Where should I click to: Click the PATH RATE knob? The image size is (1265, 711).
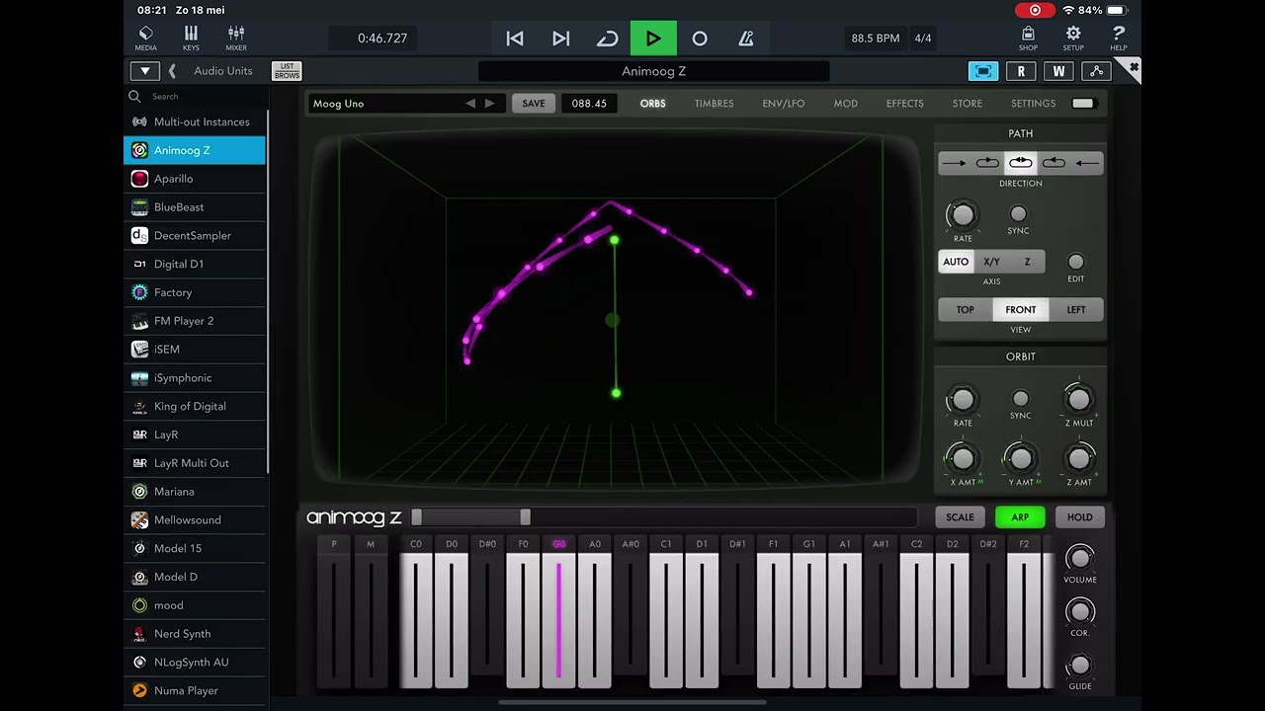[963, 214]
